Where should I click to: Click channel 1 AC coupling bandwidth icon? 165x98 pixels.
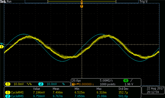(x=29, y=84)
